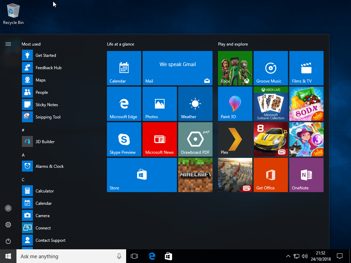Click the Power icon in Start menu

(x=8, y=241)
